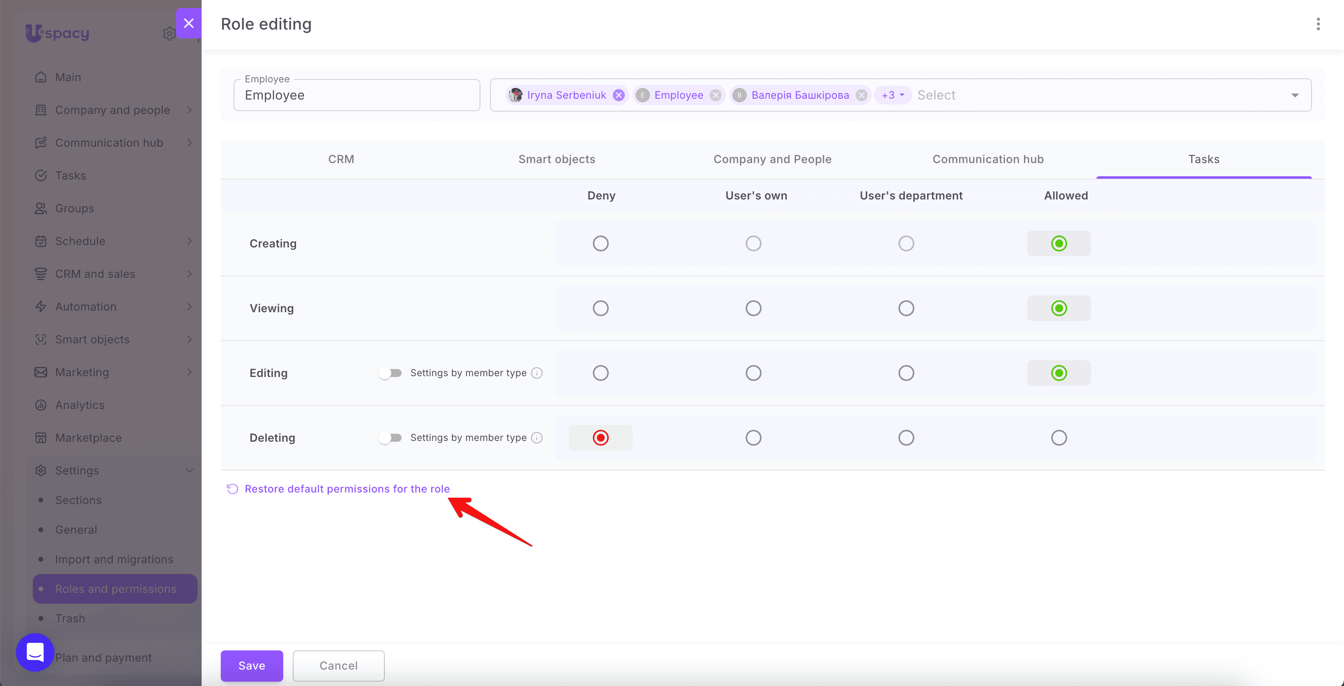
Task: Remove Iryna Serbeniuk chip from role
Action: tap(619, 95)
